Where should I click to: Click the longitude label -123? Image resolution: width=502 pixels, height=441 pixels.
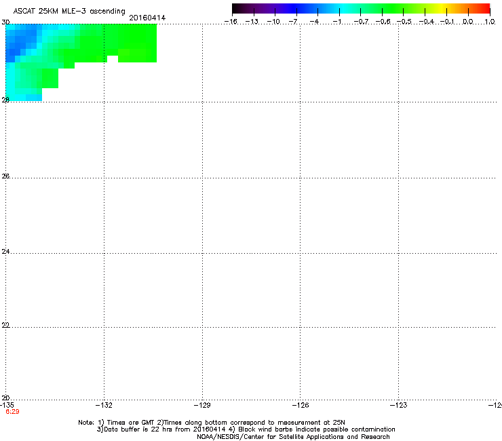tap(399, 405)
